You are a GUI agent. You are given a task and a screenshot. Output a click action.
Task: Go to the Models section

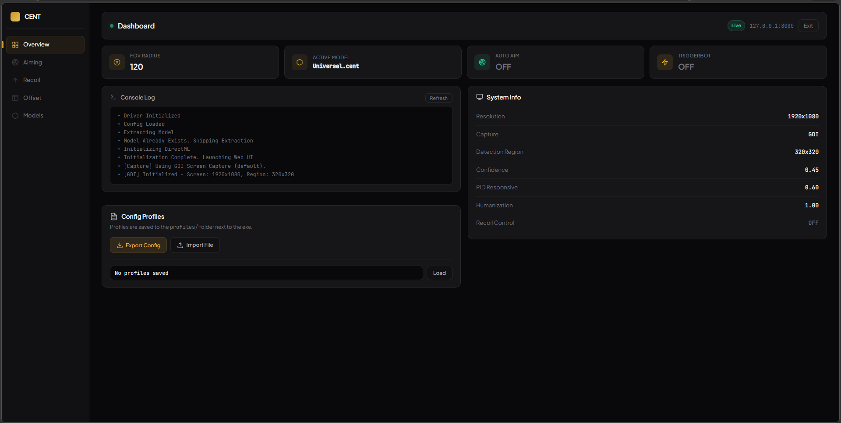(x=33, y=116)
